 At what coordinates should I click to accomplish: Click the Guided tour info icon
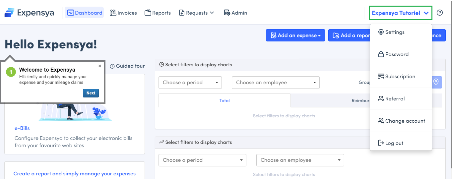coord(112,66)
